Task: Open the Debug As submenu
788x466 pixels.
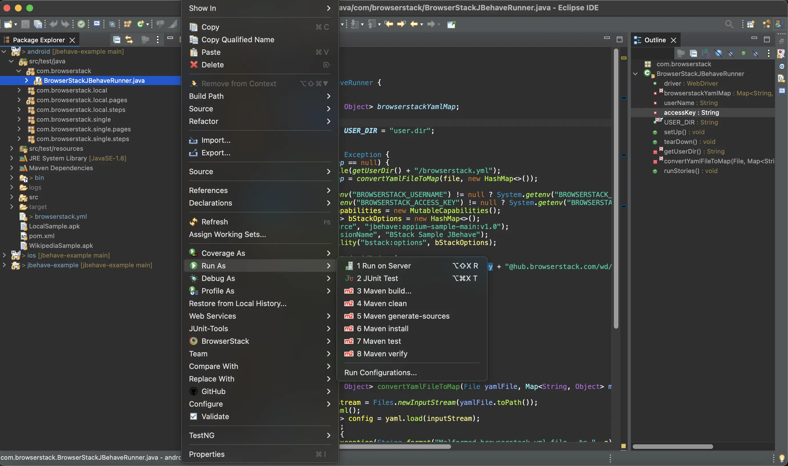Action: pyautogui.click(x=218, y=278)
